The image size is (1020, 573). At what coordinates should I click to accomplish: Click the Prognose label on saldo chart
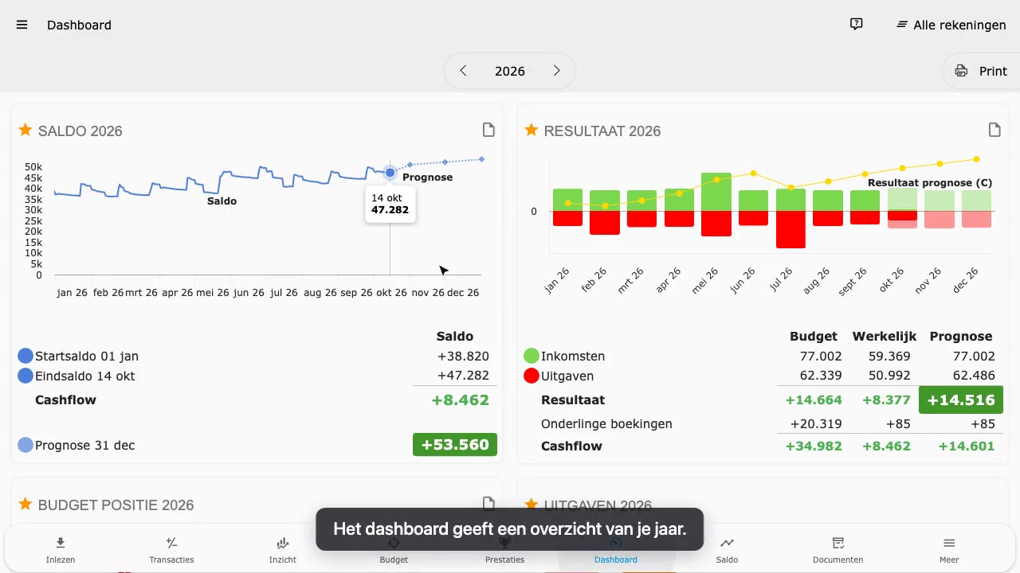click(427, 177)
